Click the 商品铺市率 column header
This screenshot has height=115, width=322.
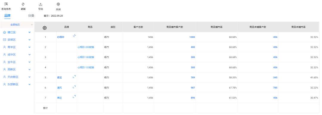click(216, 27)
